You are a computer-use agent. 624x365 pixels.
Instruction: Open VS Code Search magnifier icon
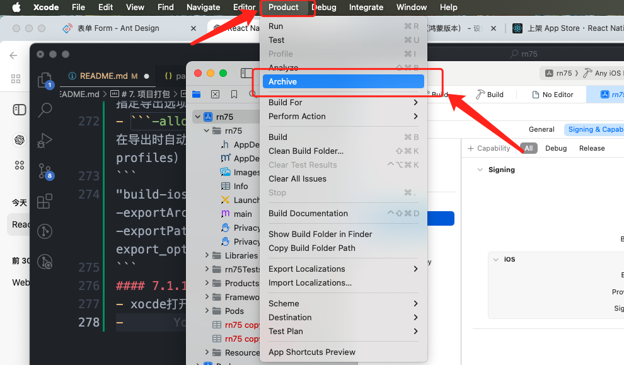(x=45, y=110)
